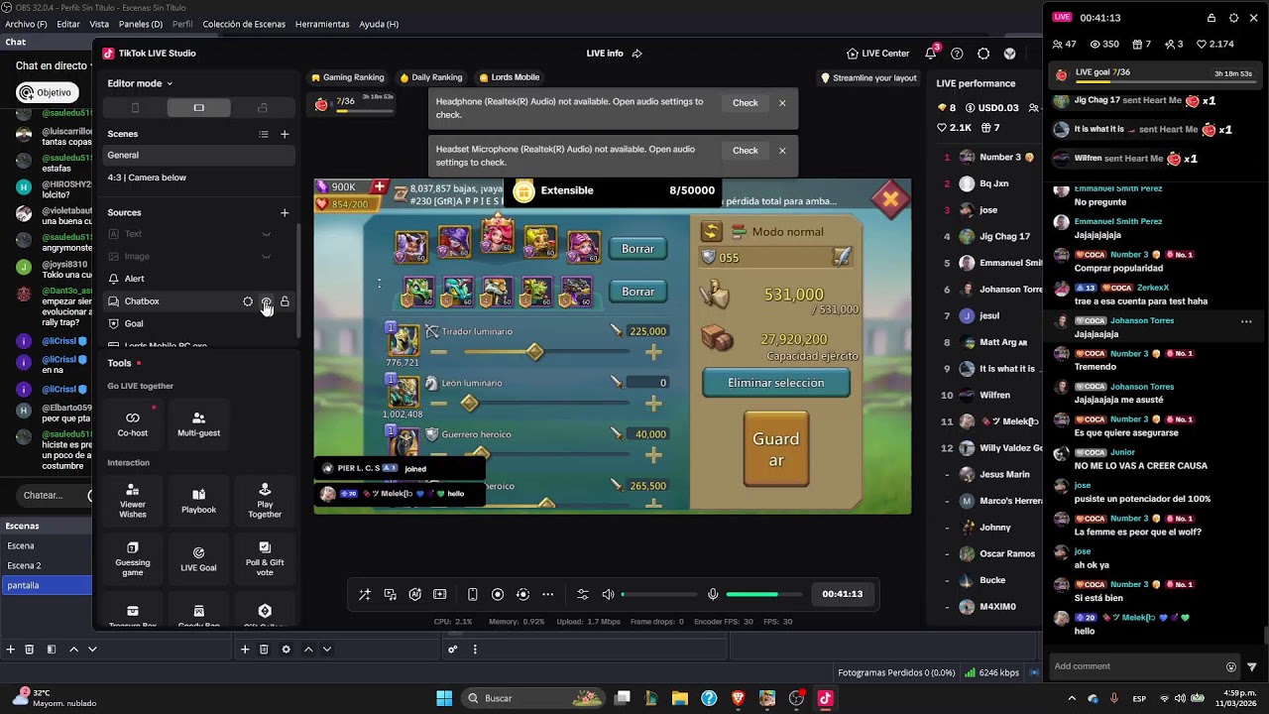
Task: Select the General scene
Action: coord(199,155)
